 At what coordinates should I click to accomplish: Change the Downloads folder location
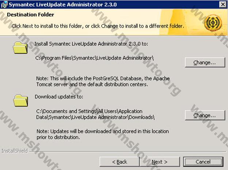point(205,115)
